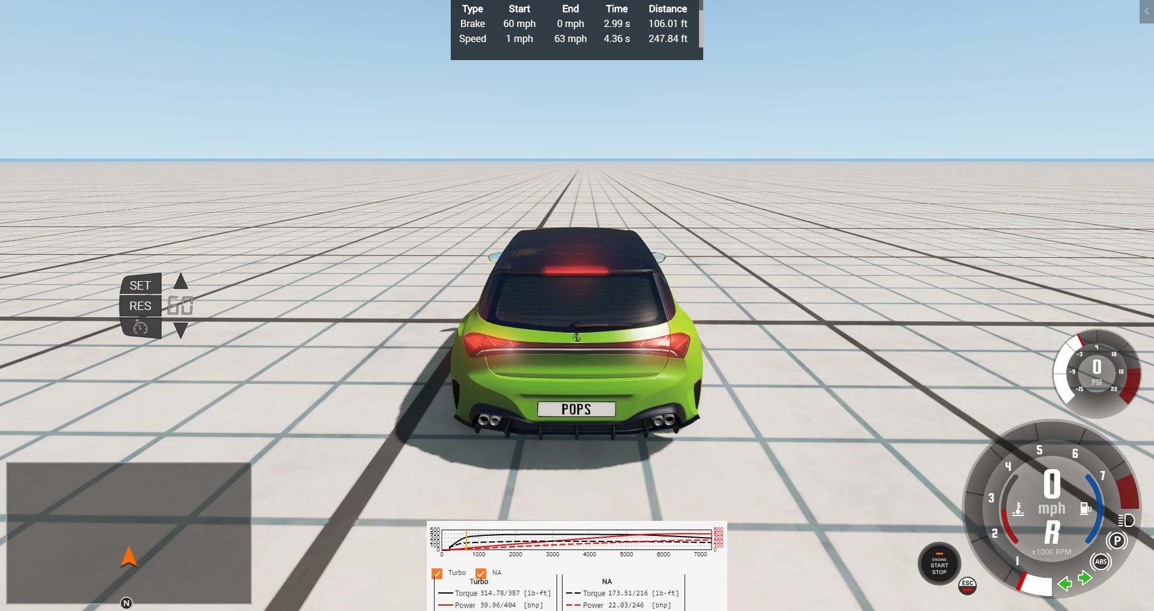The width and height of the screenshot is (1154, 611).
Task: Click the Start column header
Action: coord(519,8)
